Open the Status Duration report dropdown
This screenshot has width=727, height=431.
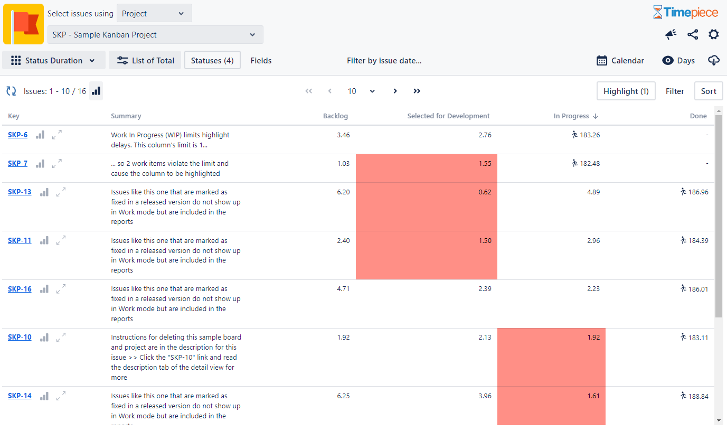pyautogui.click(x=54, y=61)
